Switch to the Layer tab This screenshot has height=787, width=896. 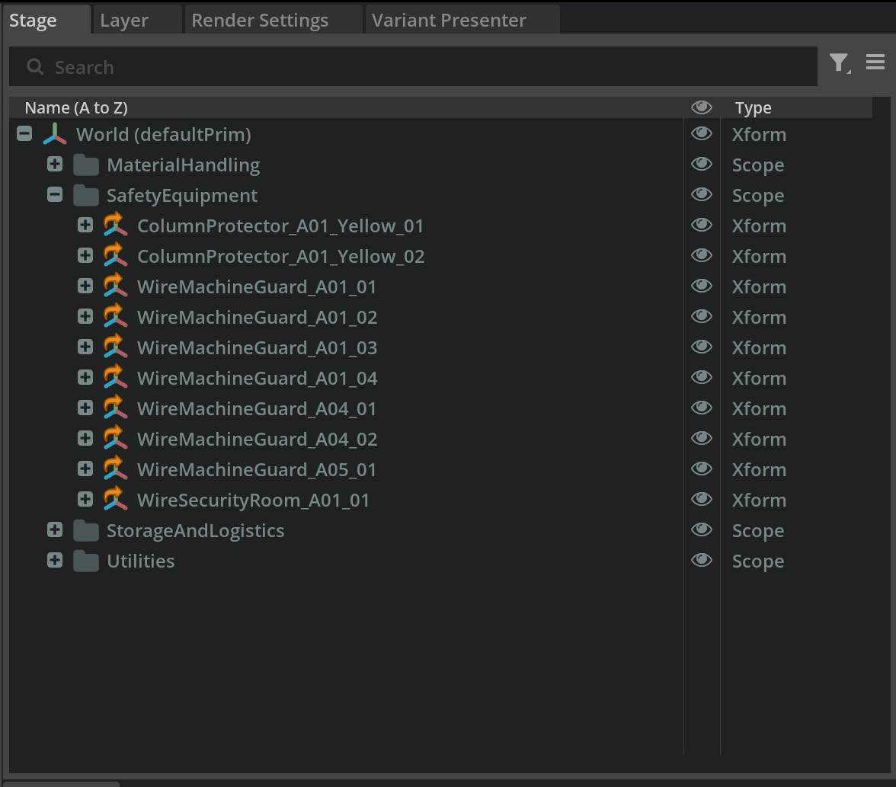(x=124, y=21)
